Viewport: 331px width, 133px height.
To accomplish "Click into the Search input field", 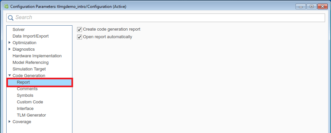I will click(165, 17).
